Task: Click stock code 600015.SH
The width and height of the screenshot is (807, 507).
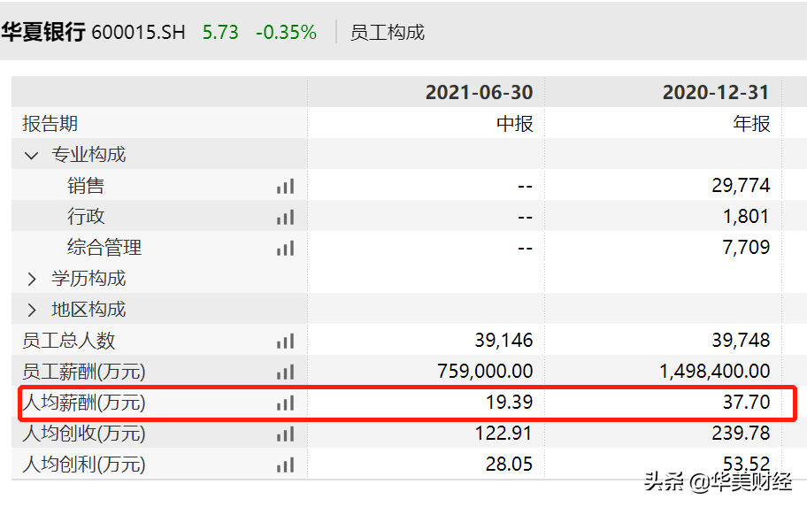Action: click(138, 33)
